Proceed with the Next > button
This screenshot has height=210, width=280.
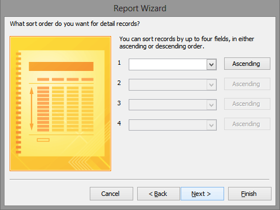tap(202, 194)
